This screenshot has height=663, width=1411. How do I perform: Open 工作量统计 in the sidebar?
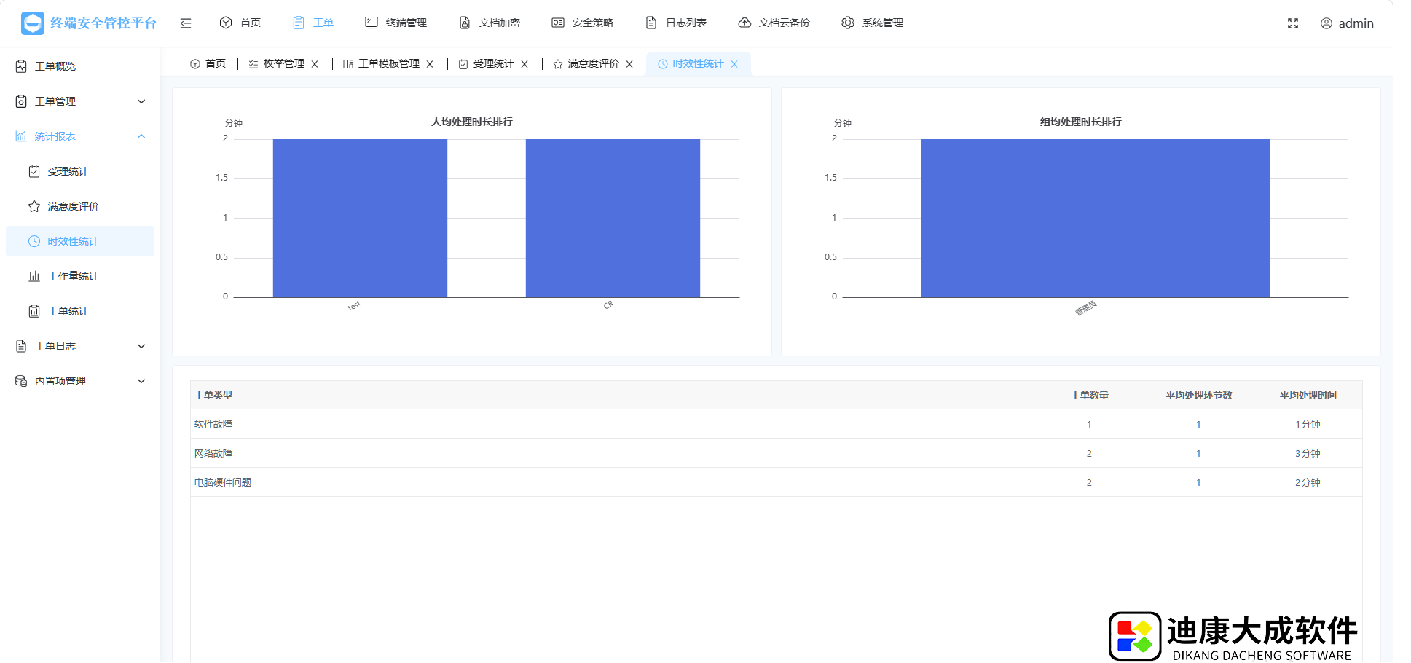pyautogui.click(x=80, y=276)
